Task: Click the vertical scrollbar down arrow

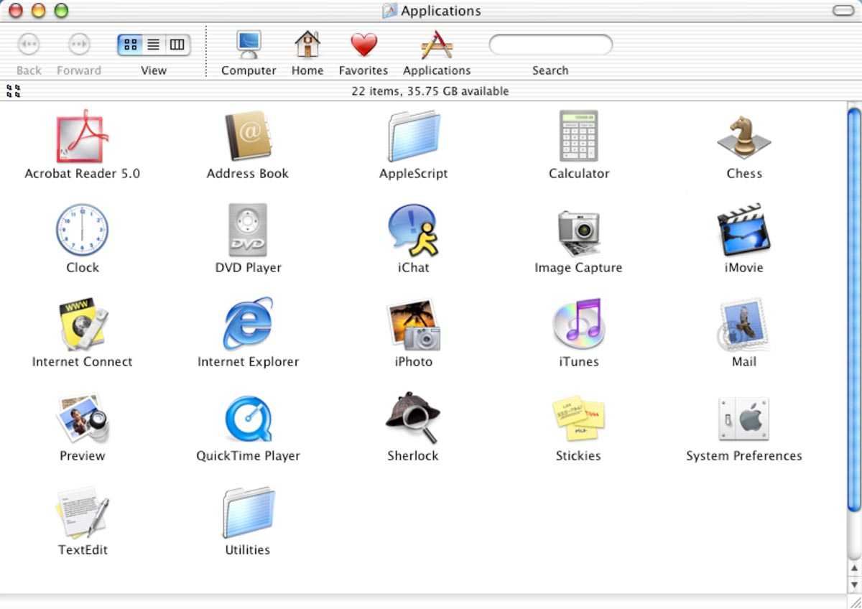Action: (854, 584)
